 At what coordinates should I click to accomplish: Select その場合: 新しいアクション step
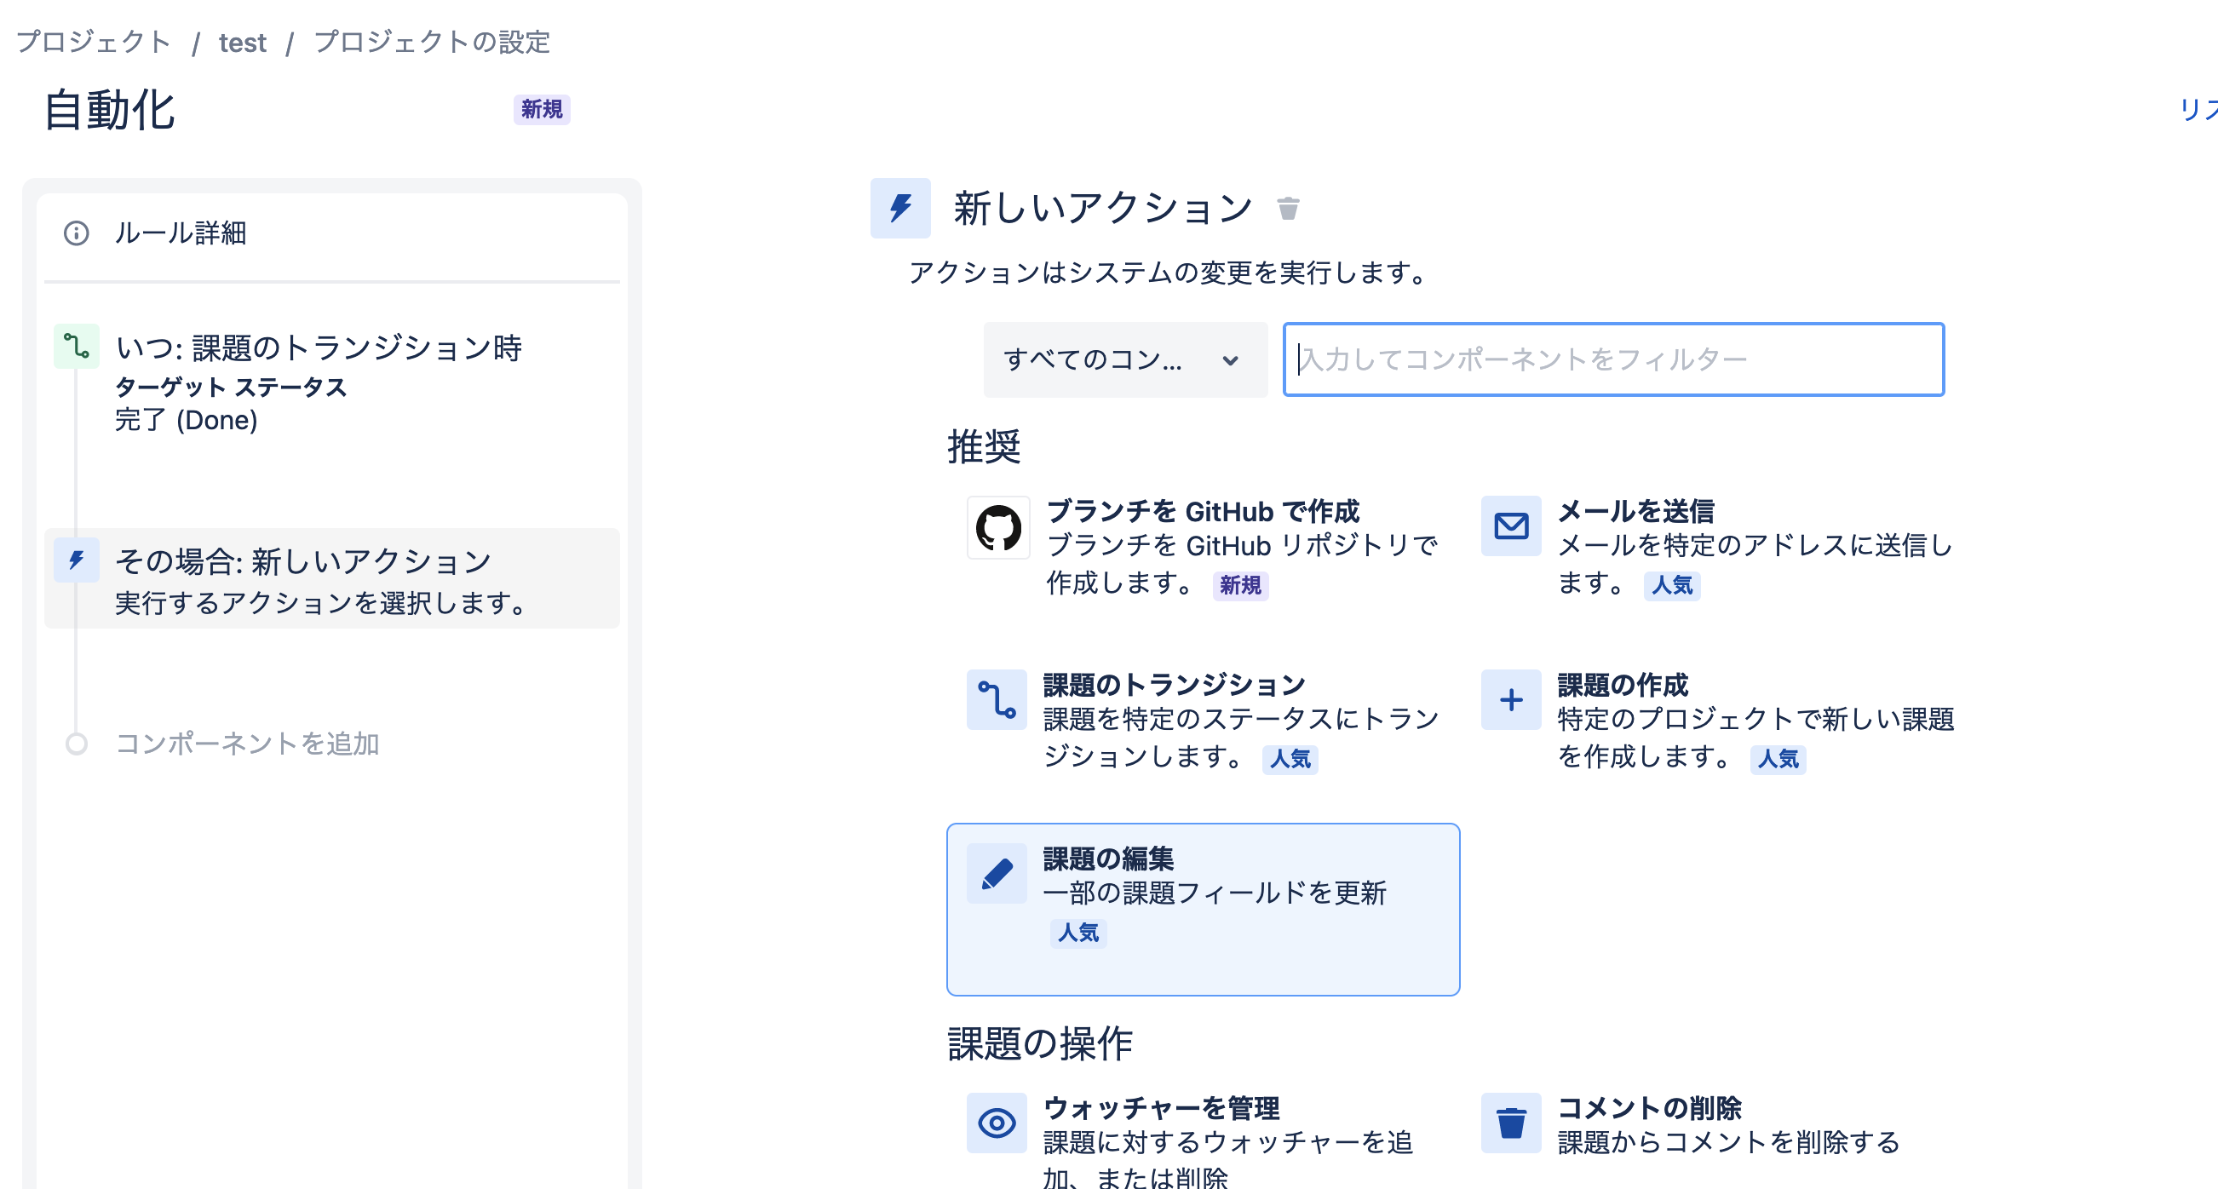tap(331, 578)
